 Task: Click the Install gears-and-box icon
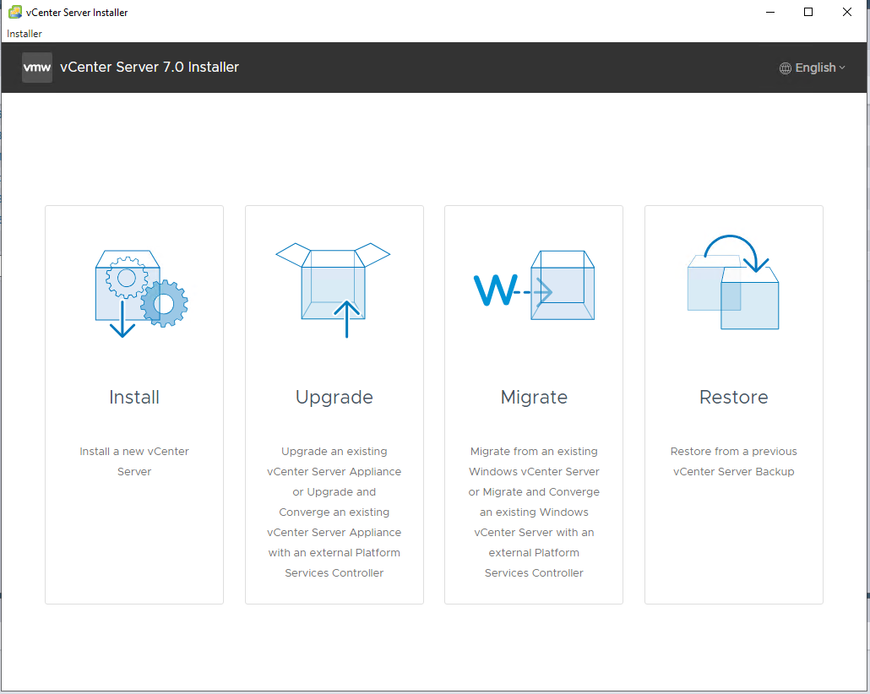point(142,294)
